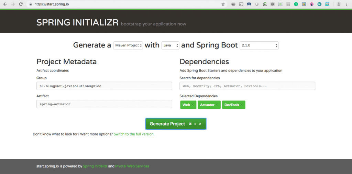Open the Java language dropdown
Viewport: 352px width, 174px height.
point(170,45)
